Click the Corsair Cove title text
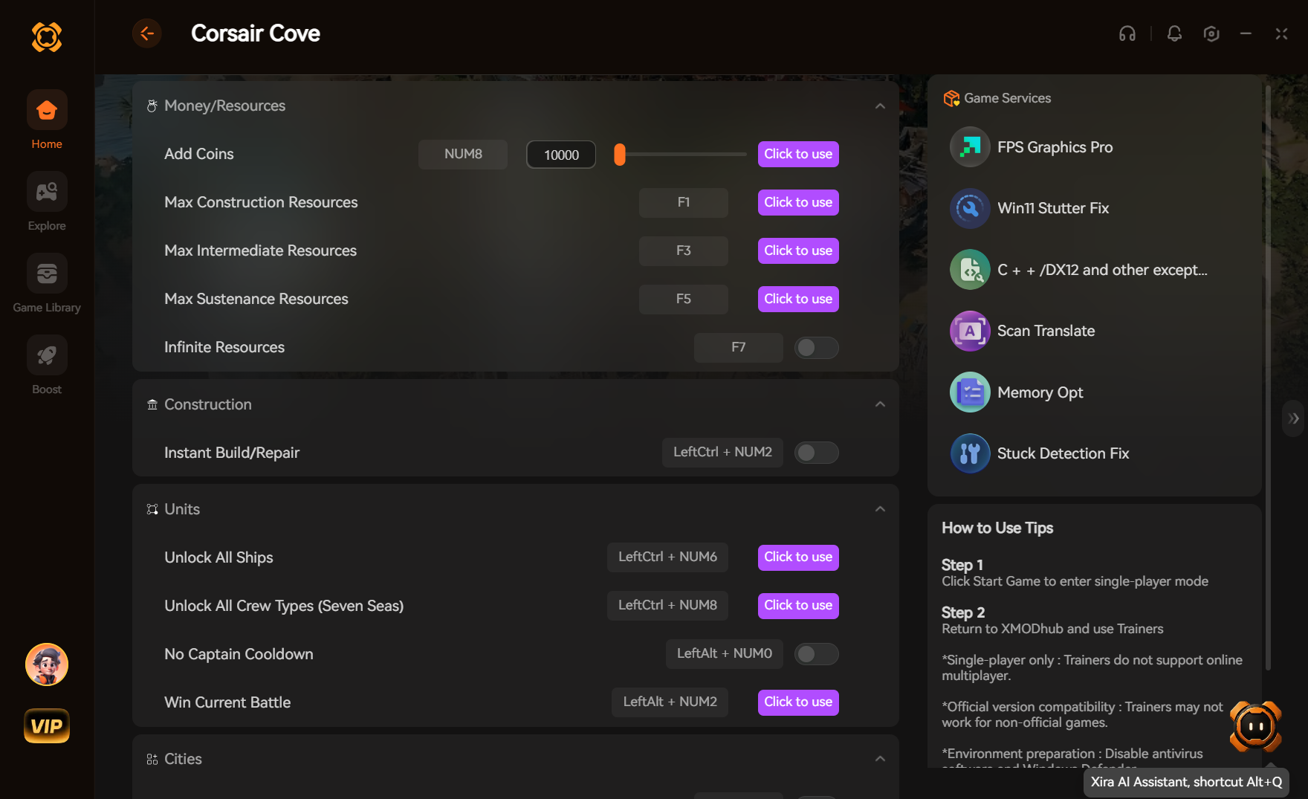Viewport: 1308px width, 799px height. point(256,33)
